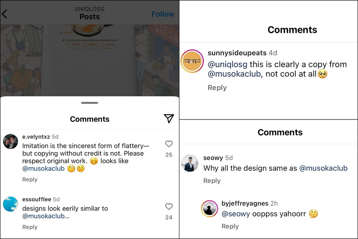Open byjeffreyagnes profile avatar
Image resolution: width=358 pixels, height=239 pixels.
210,208
